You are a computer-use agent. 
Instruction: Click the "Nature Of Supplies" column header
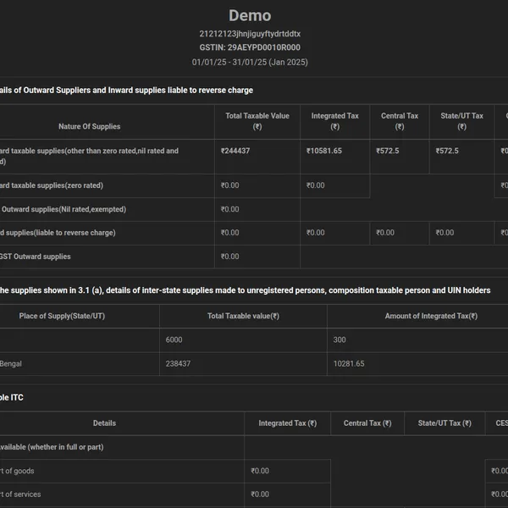90,126
